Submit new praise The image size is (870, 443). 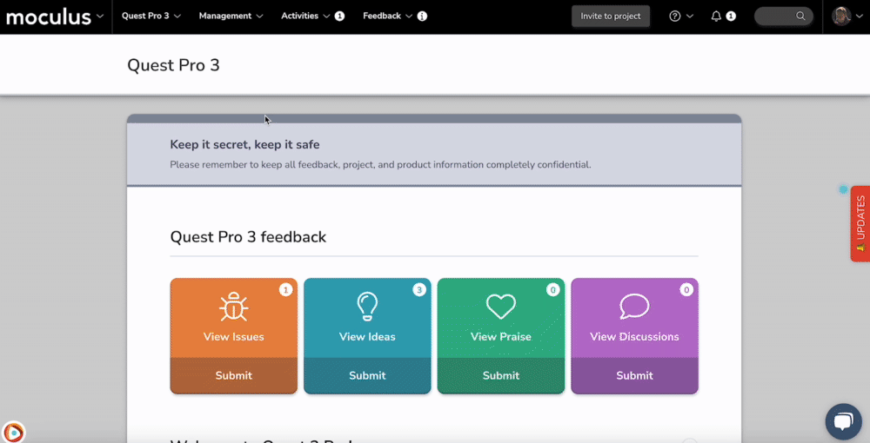pyautogui.click(x=501, y=375)
